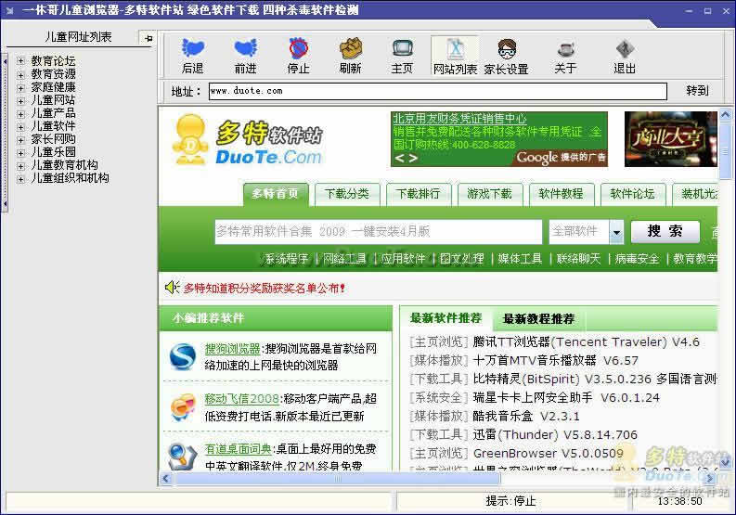Screen dimensions: 736x515
Task: Open the 关于 (About) icon
Action: pos(565,49)
